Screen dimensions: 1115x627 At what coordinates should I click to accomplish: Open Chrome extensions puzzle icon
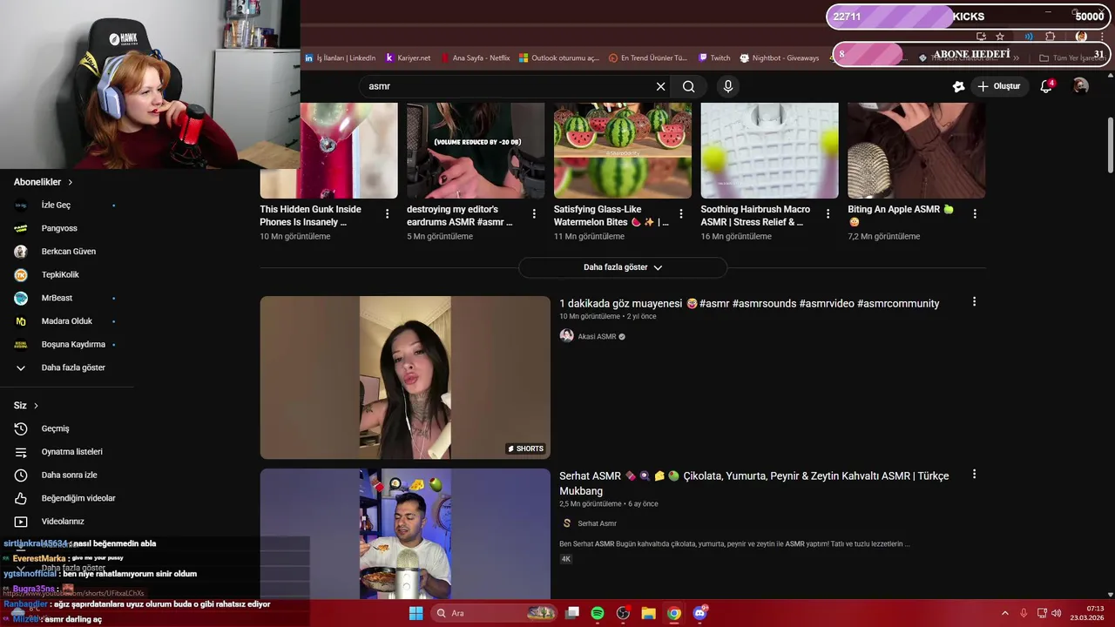click(x=1050, y=37)
